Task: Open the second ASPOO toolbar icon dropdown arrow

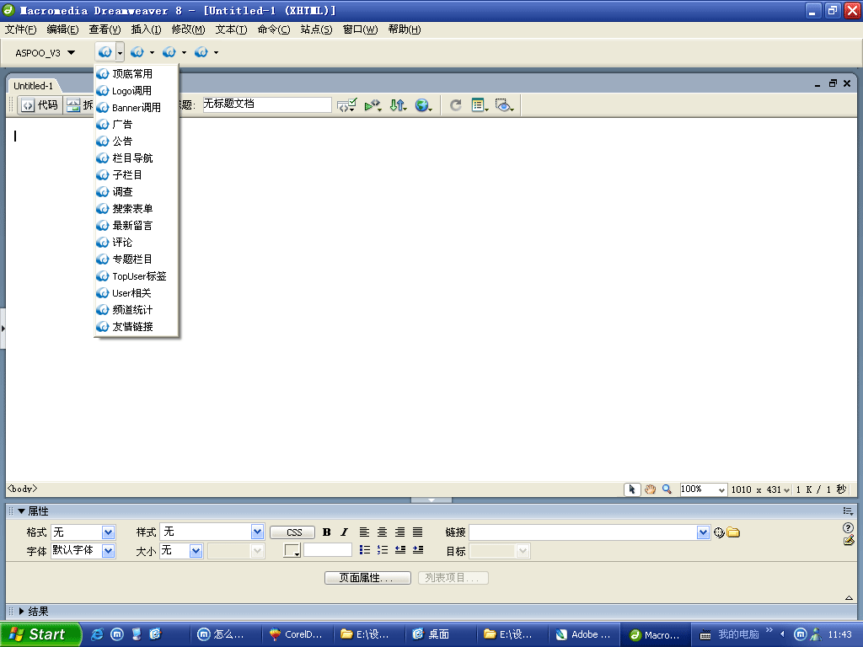Action: pos(152,53)
